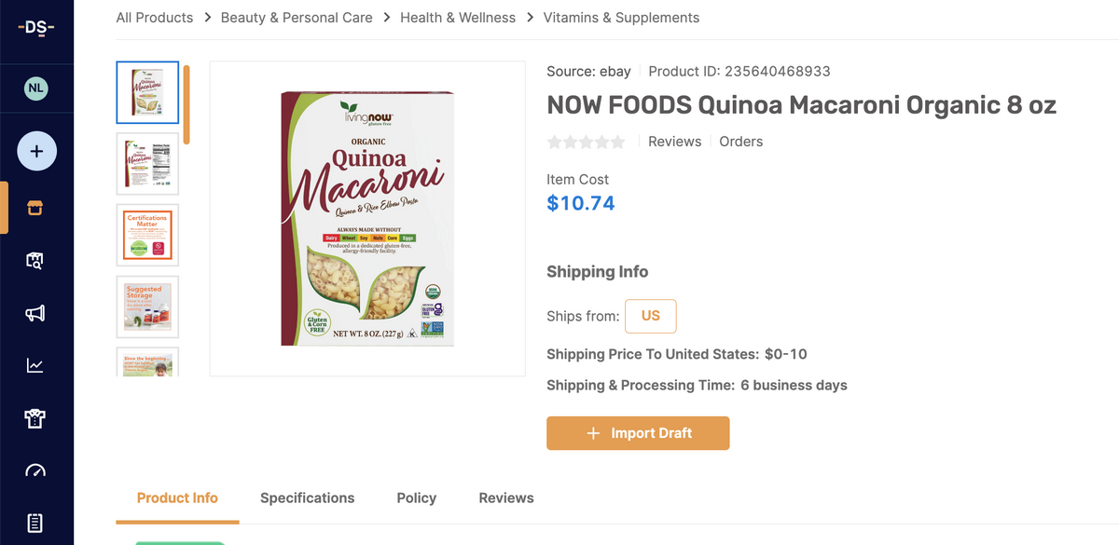Navigate to All Products breadcrumb
The image size is (1119, 545).
click(154, 17)
